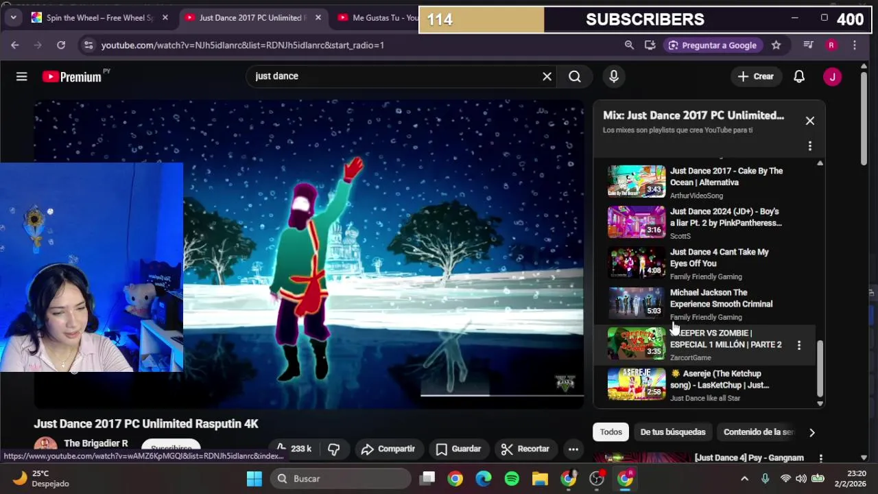
Task: Click the Crear create button
Action: pos(755,76)
